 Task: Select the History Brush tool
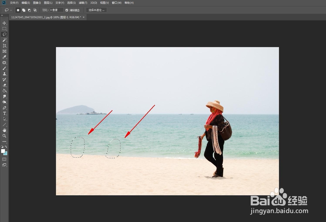pyautogui.click(x=4, y=80)
